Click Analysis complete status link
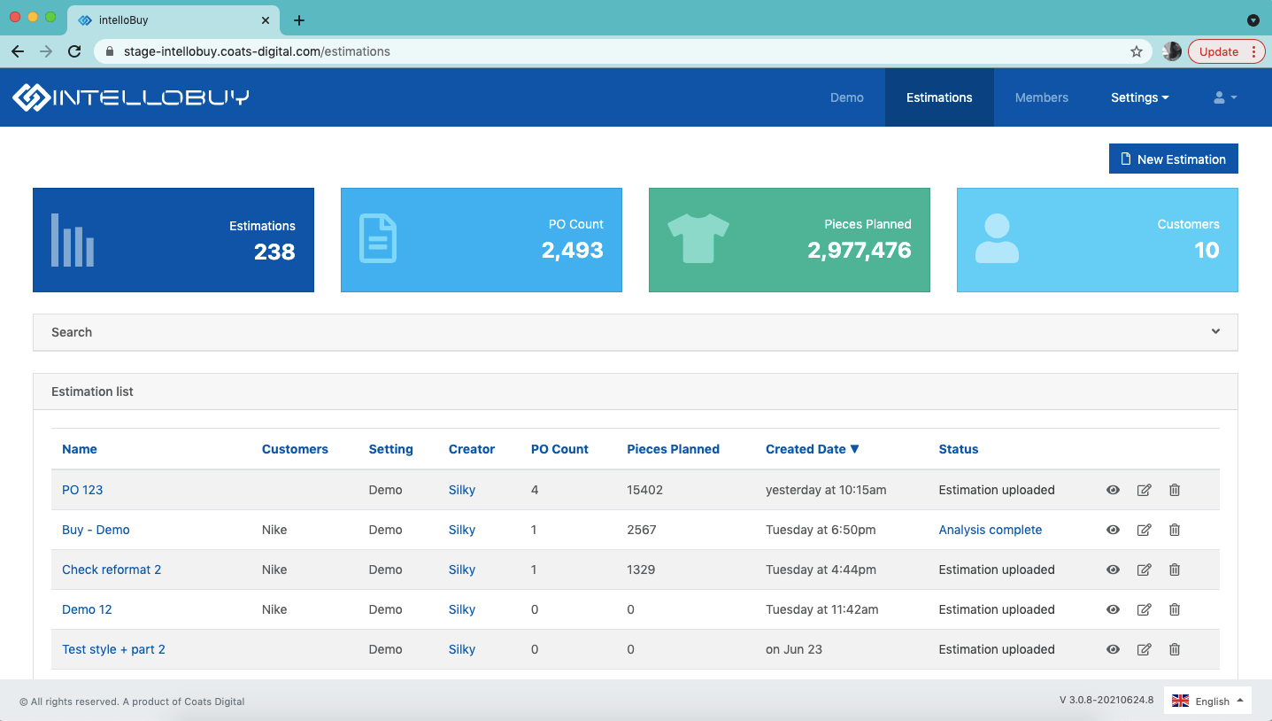 pos(990,530)
